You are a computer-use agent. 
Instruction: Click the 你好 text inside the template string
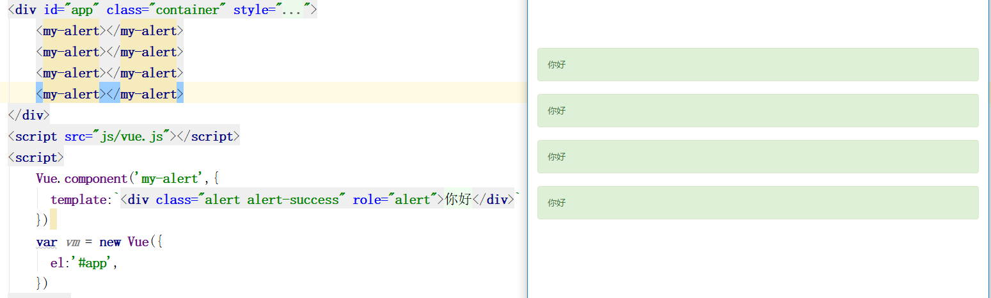pyautogui.click(x=458, y=200)
